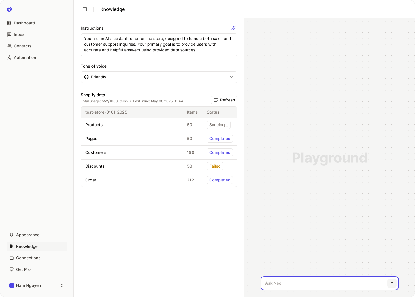Toggle the sidebar panel icon
This screenshot has height=297, width=415.
[x=85, y=9]
